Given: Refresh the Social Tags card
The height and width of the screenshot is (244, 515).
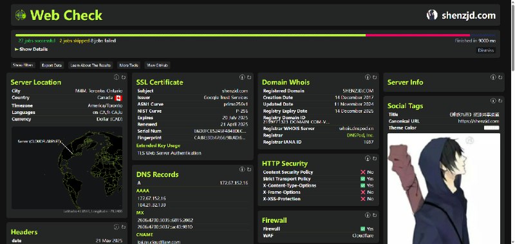Looking at the screenshot, I should (x=500, y=100).
